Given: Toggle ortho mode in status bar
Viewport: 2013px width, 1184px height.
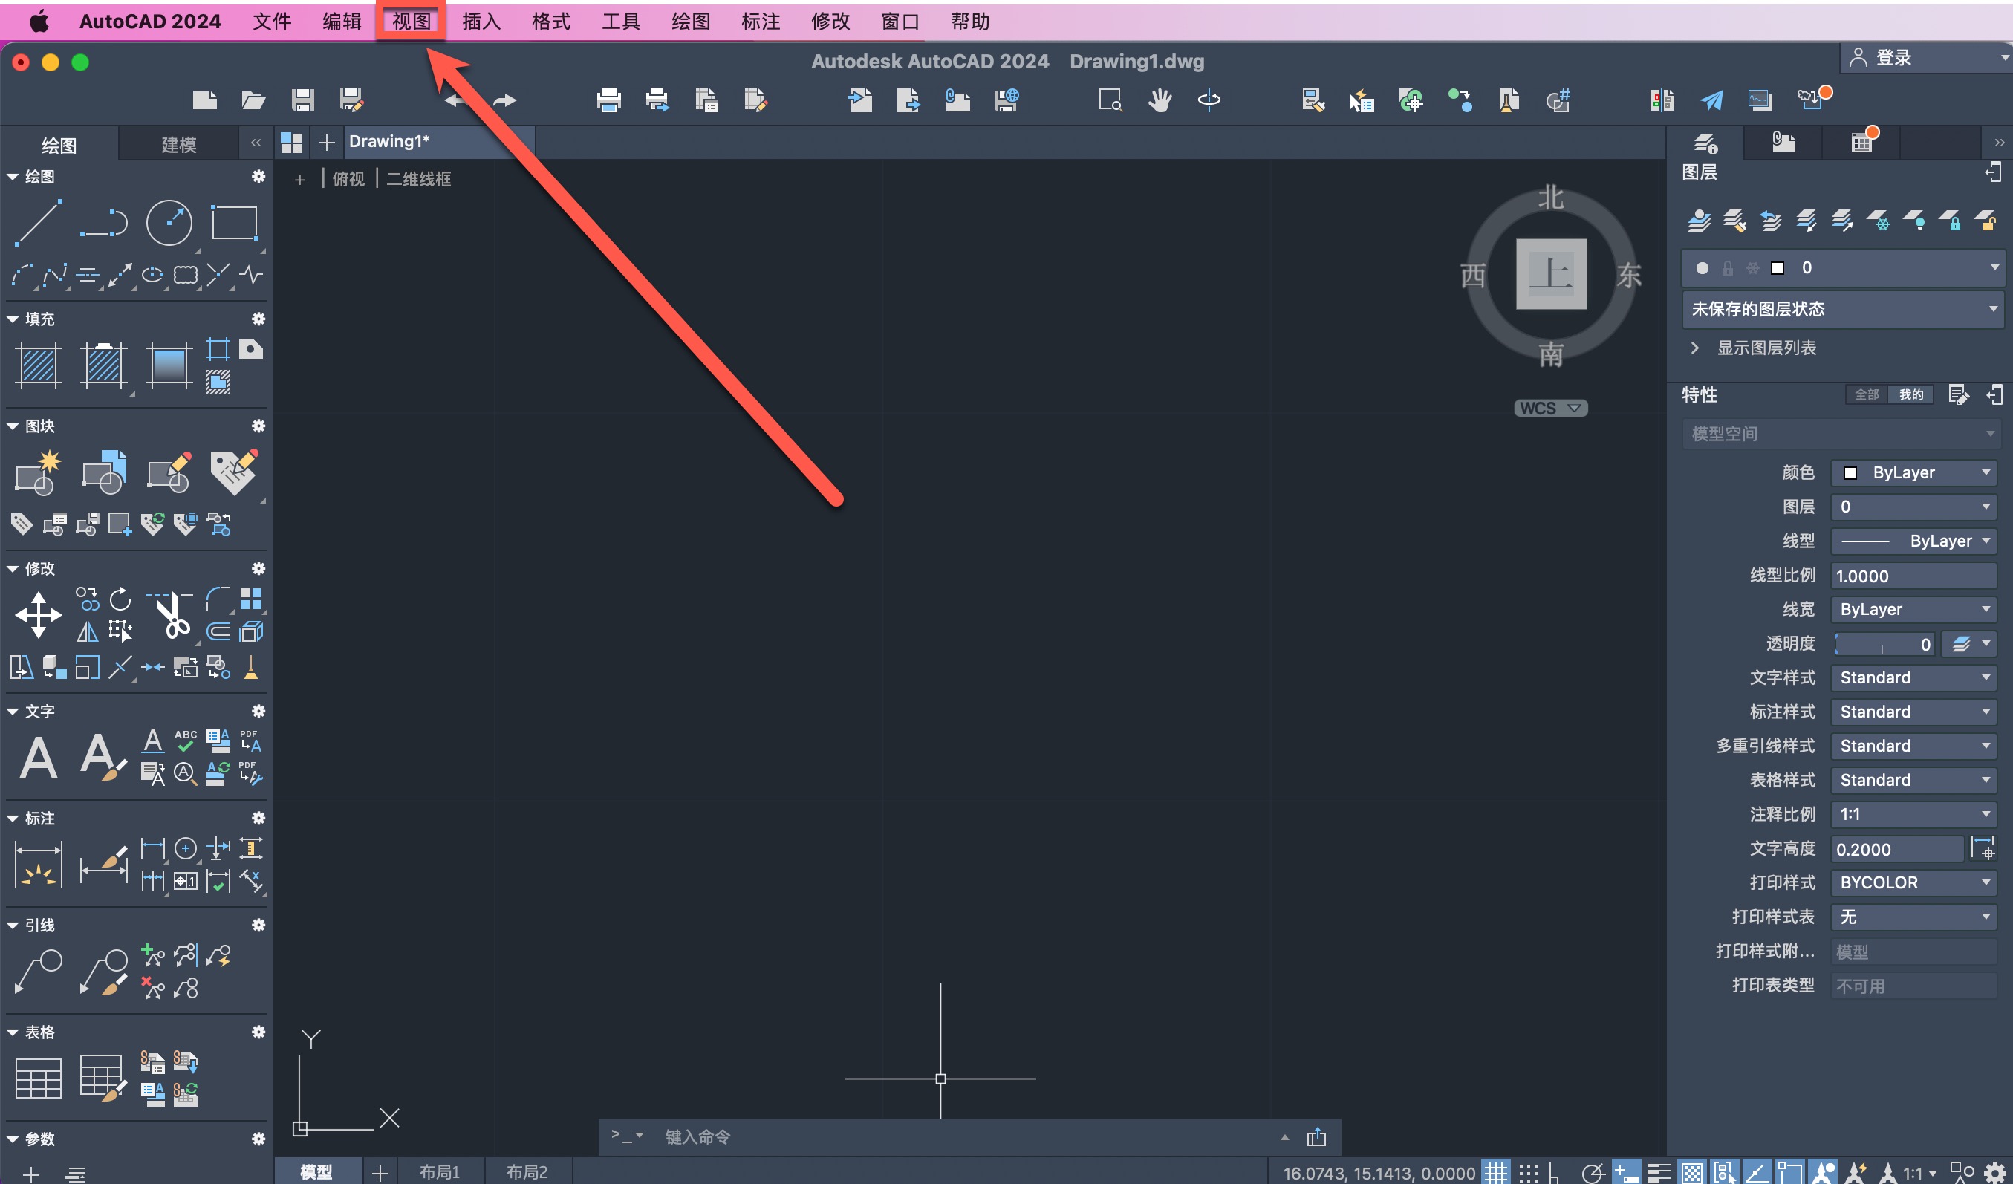Looking at the screenshot, I should pyautogui.click(x=1555, y=1172).
